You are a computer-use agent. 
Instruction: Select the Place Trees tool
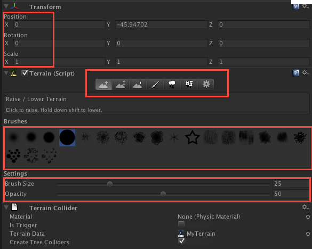coord(172,85)
